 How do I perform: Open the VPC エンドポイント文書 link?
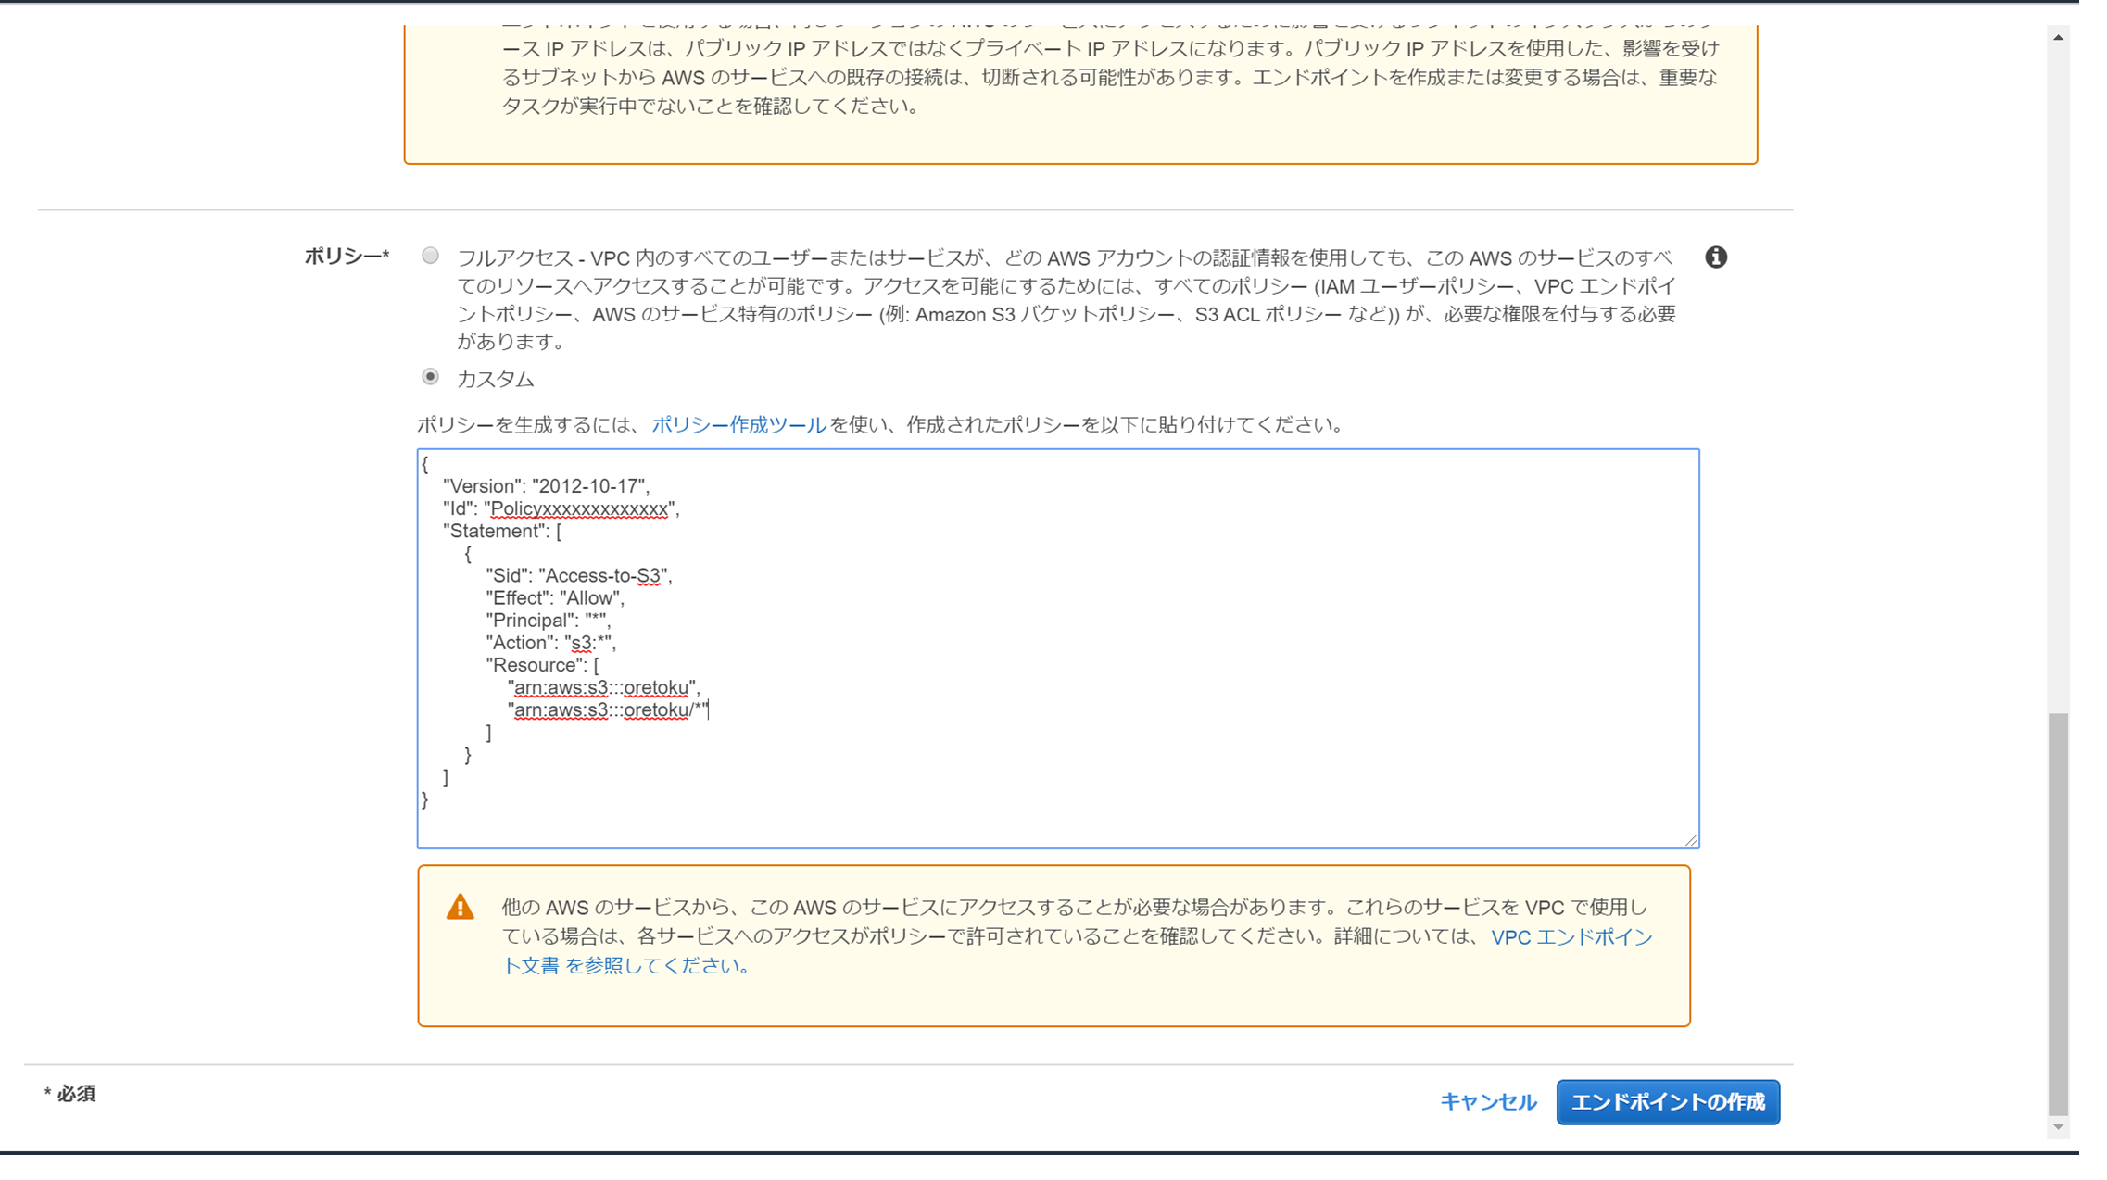coord(1571,937)
